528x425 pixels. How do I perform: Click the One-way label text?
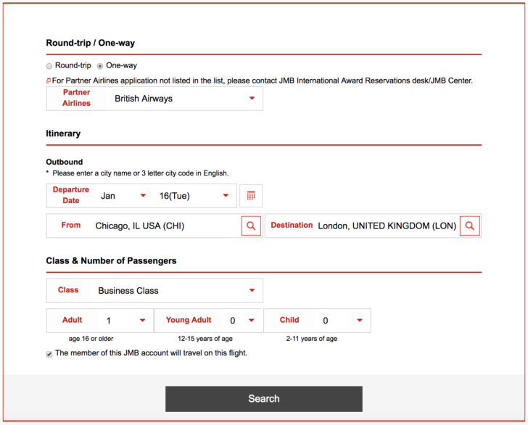point(122,65)
